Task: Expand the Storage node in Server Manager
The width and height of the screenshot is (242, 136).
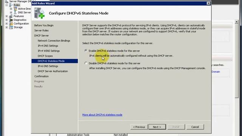Action: pos(7,27)
